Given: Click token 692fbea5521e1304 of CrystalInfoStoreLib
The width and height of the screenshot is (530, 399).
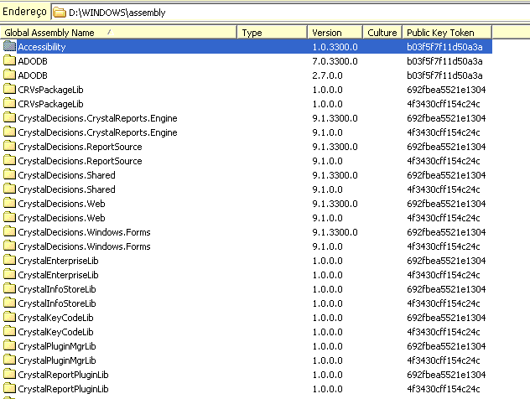Looking at the screenshot, I should point(446,289).
